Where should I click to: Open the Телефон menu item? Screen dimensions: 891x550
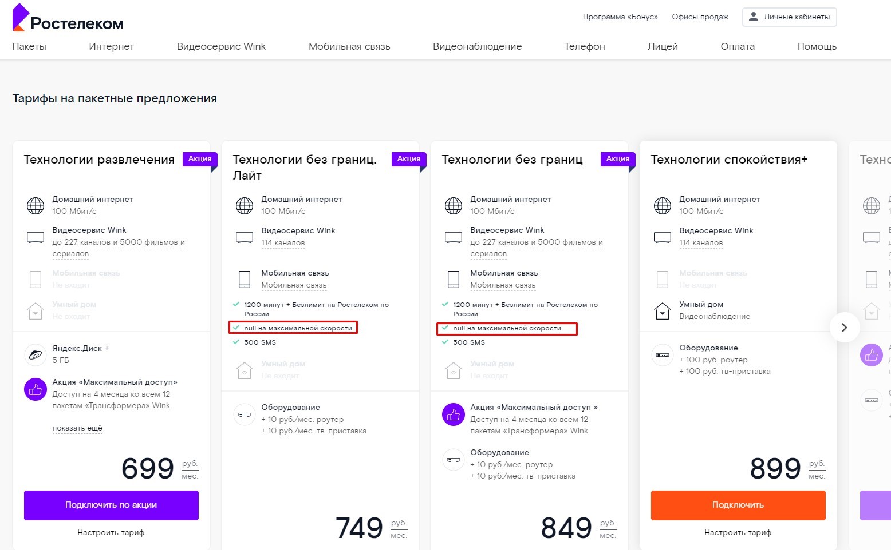tap(585, 46)
